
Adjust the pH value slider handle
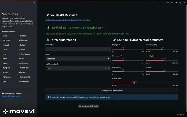point(164,72)
